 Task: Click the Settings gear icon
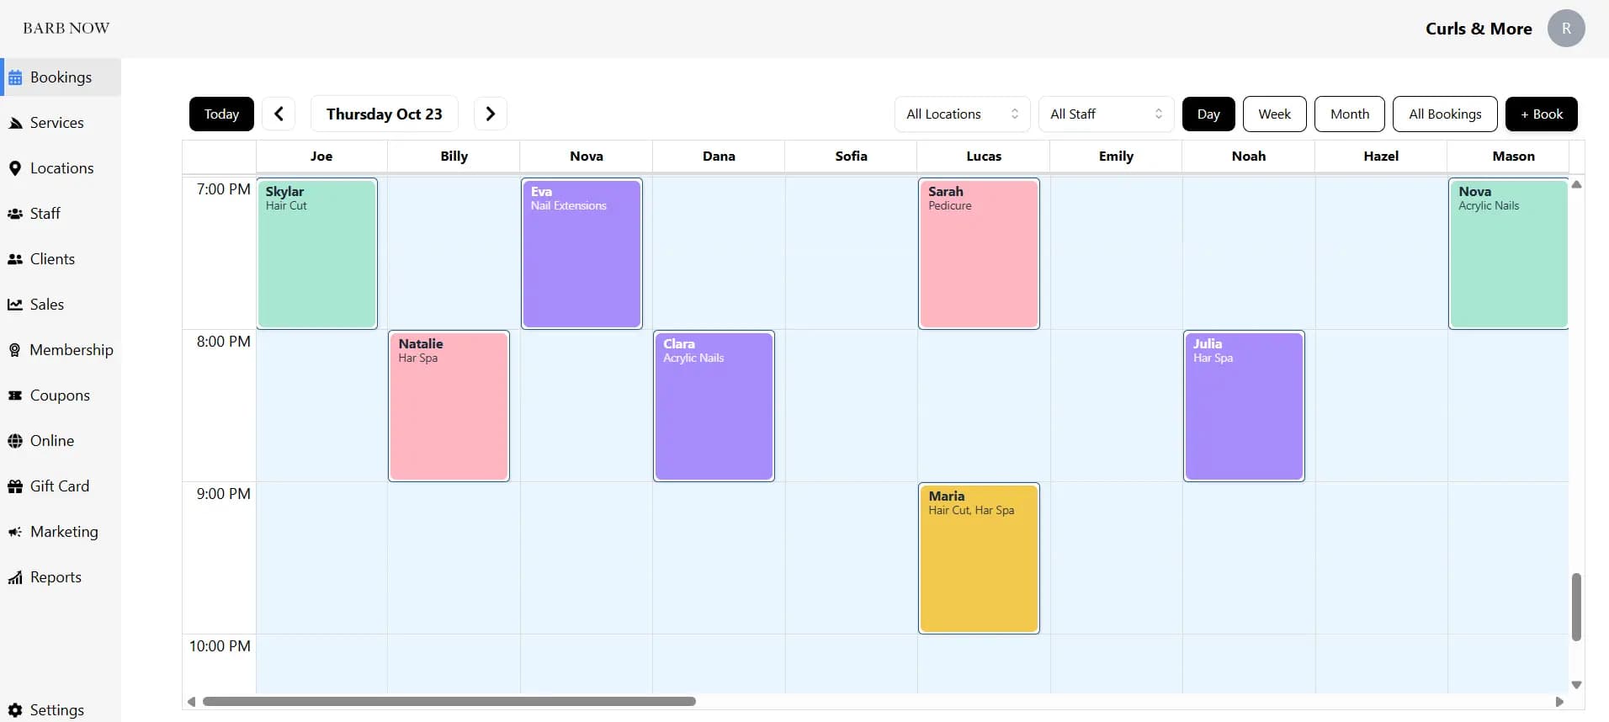click(x=15, y=710)
